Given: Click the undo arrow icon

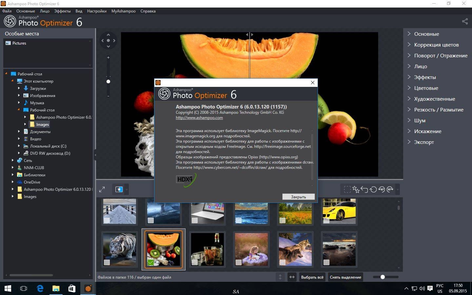Looking at the screenshot, I should [364, 189].
